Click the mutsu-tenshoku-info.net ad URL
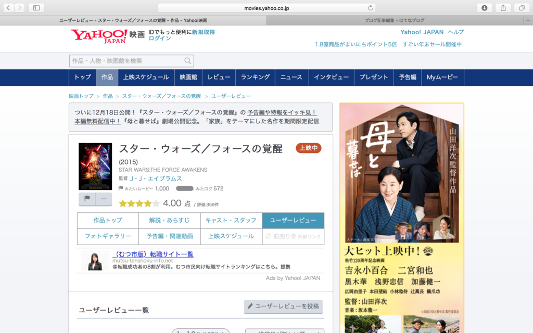The width and height of the screenshot is (533, 333). click(x=143, y=261)
